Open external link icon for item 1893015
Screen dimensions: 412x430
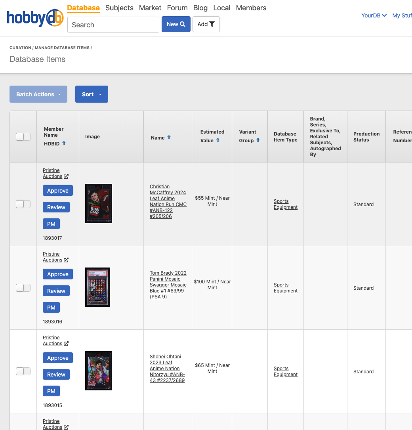coord(66,344)
